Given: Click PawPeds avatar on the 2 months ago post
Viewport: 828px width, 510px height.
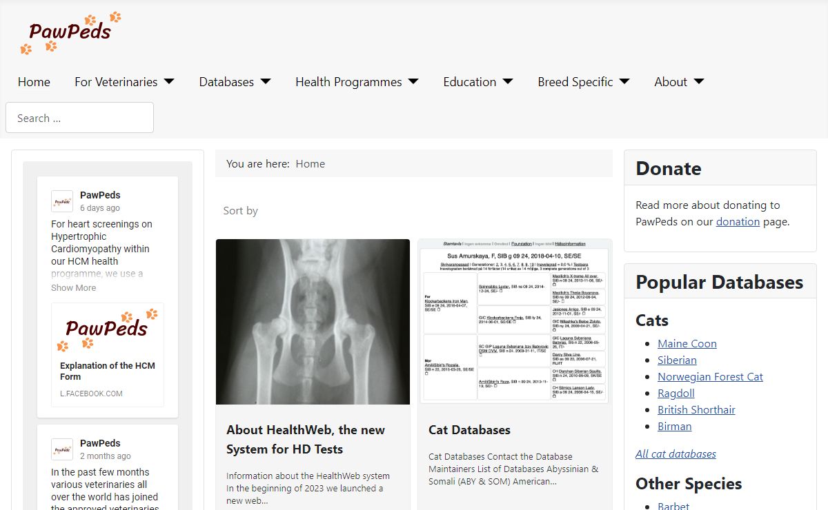Looking at the screenshot, I should [x=62, y=449].
